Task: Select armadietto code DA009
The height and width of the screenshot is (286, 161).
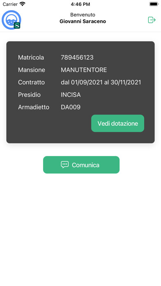Action: (71, 107)
